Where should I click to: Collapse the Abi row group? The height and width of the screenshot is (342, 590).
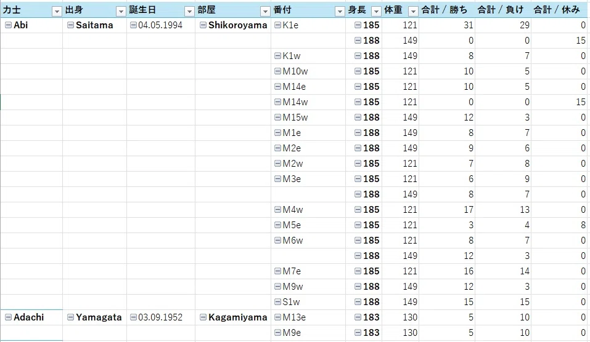click(8, 25)
